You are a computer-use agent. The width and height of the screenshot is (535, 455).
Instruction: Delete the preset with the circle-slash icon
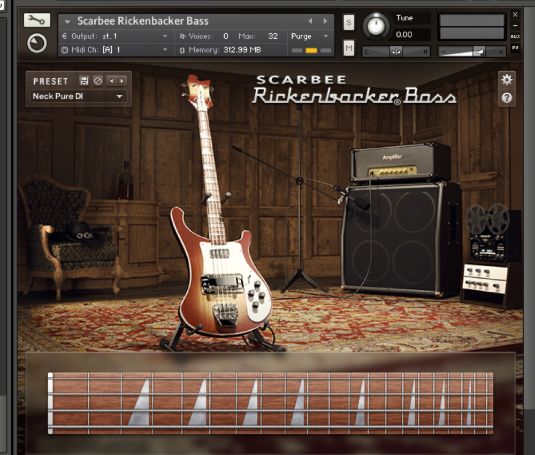coord(98,81)
